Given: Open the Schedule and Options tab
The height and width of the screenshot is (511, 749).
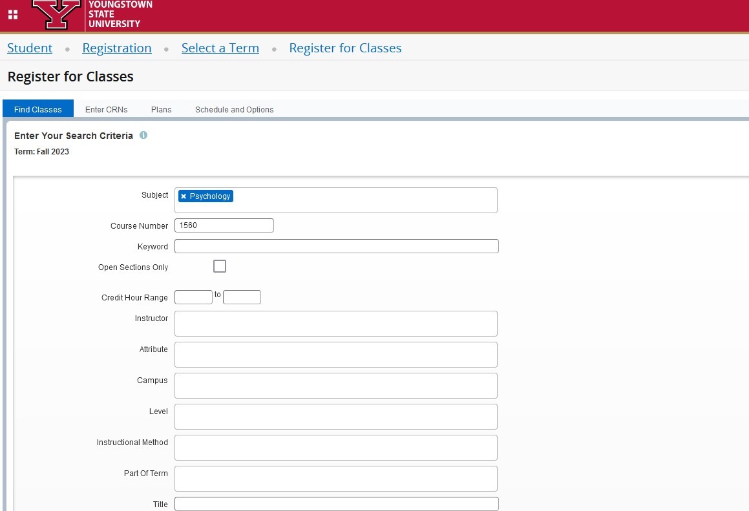Looking at the screenshot, I should point(235,109).
